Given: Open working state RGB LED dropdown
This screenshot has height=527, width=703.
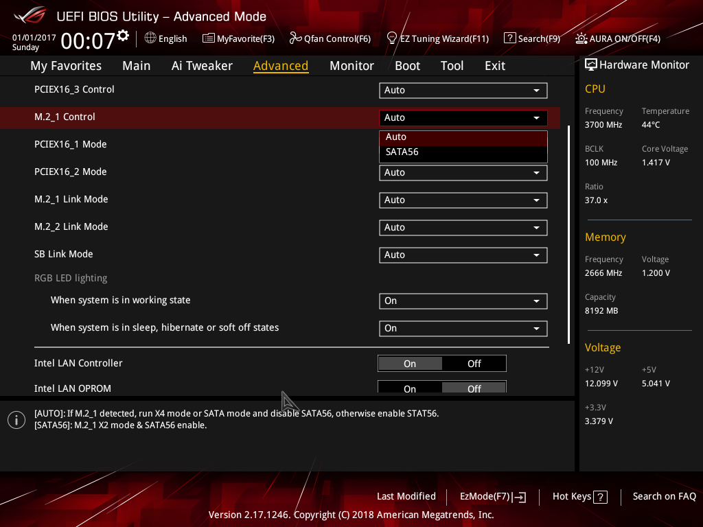Looking at the screenshot, I should point(463,301).
